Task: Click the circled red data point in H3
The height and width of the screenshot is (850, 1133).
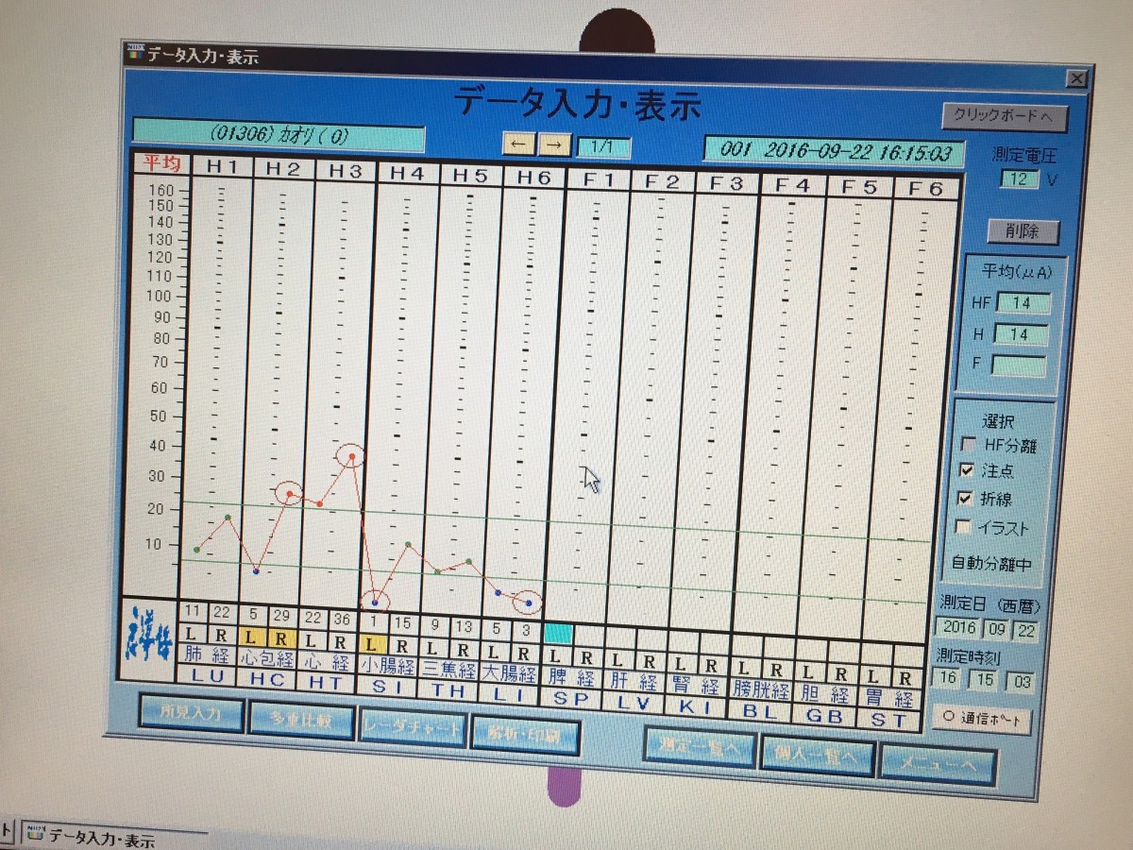Action: (x=351, y=457)
